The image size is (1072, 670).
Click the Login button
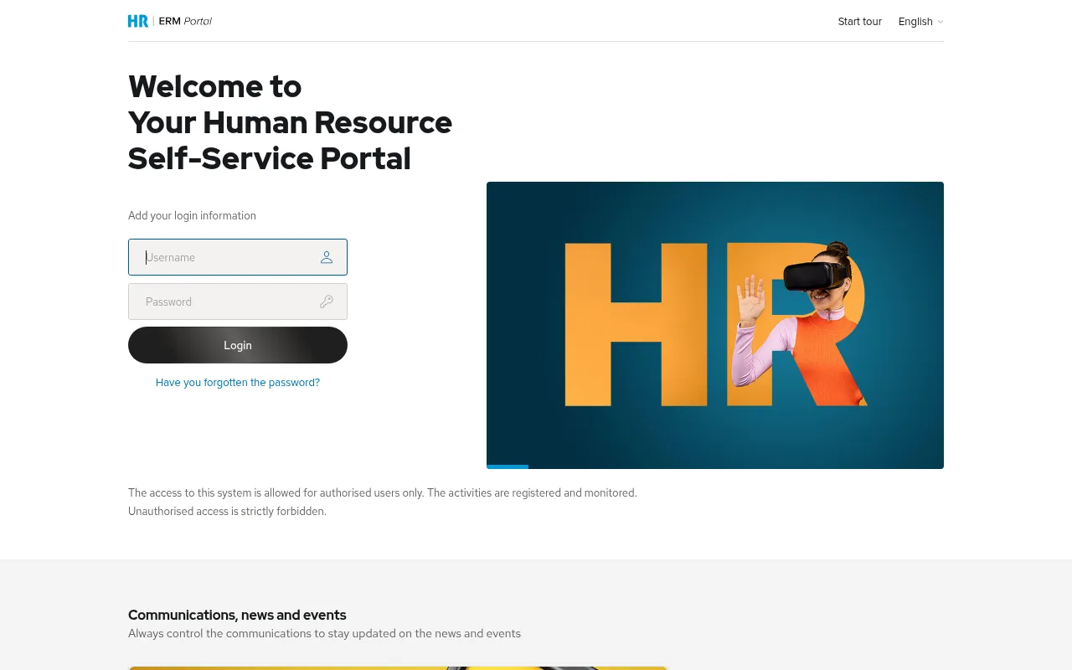(x=238, y=345)
